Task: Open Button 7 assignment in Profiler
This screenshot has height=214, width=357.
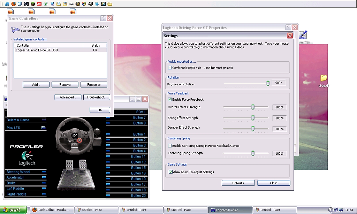Action: tap(127, 117)
